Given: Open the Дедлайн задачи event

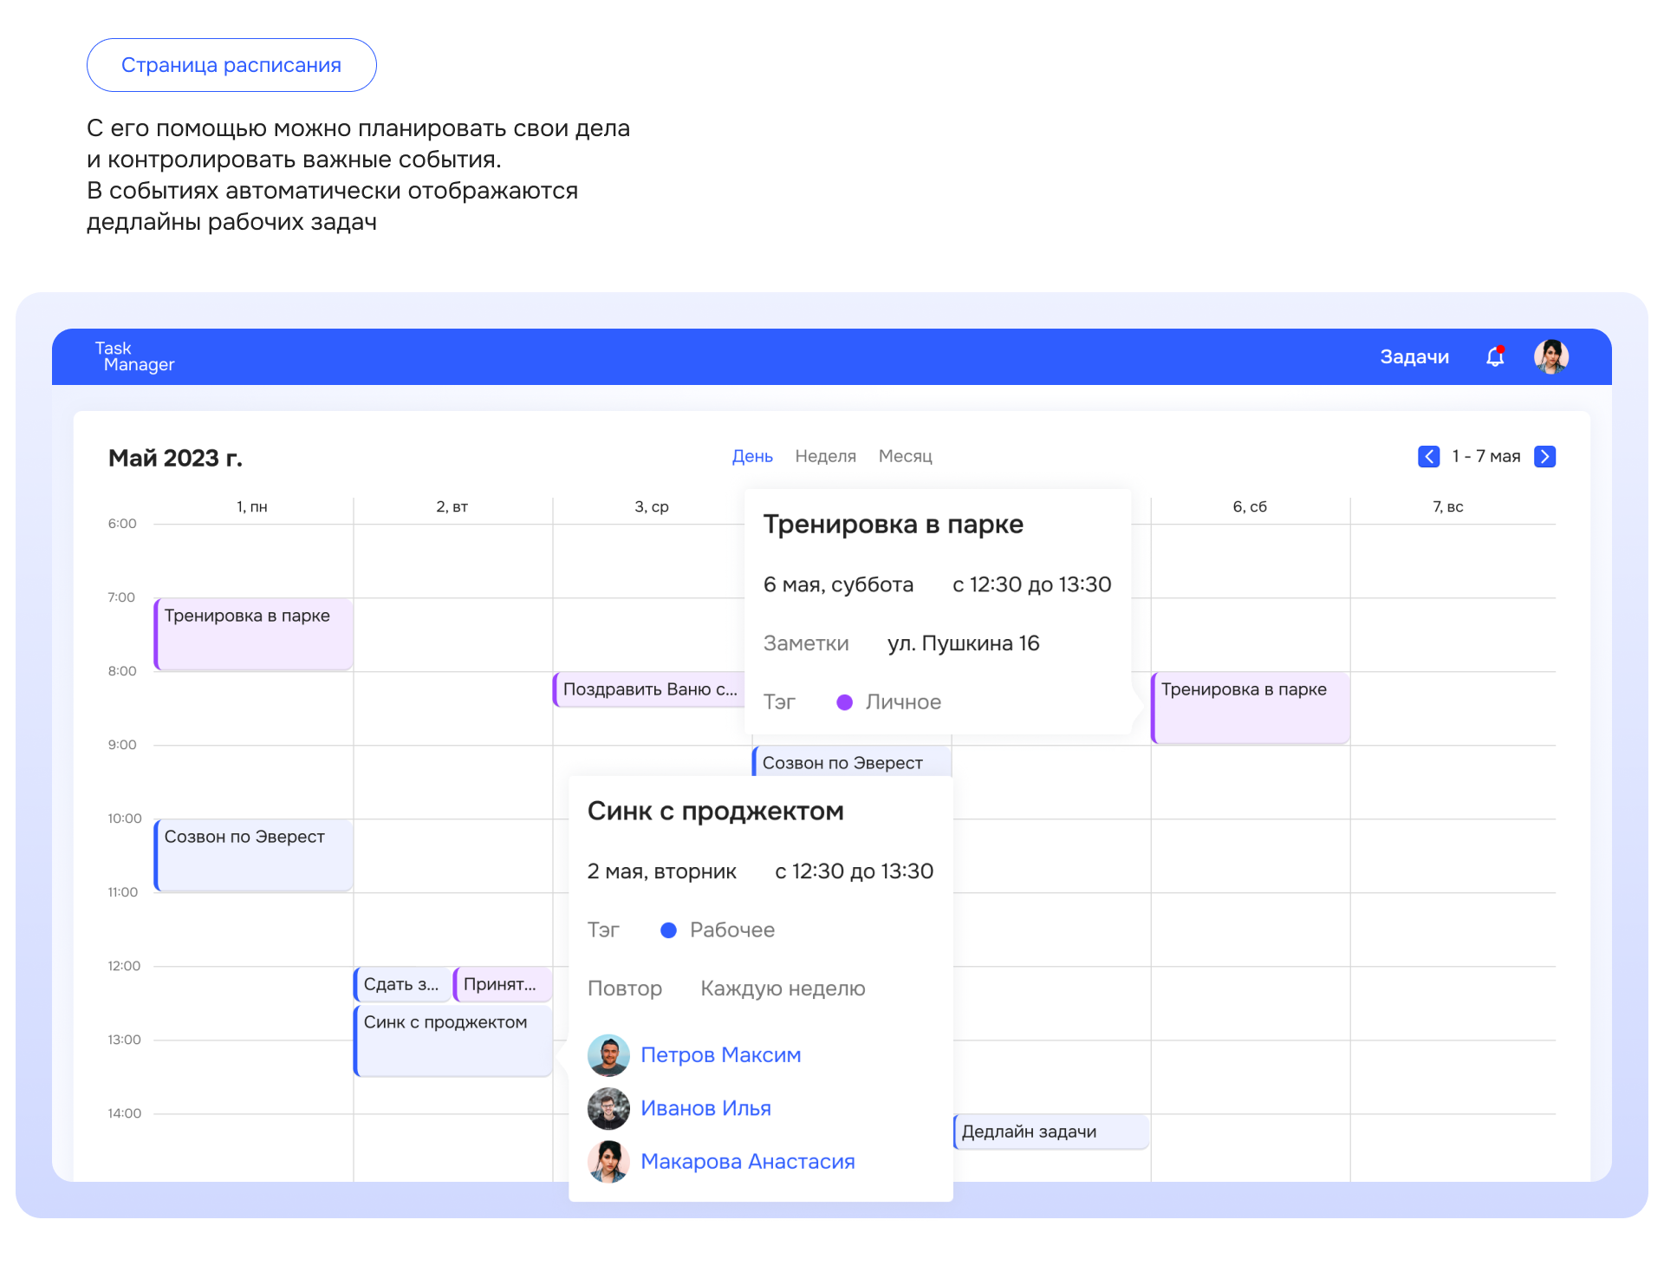Looking at the screenshot, I should (1050, 1132).
